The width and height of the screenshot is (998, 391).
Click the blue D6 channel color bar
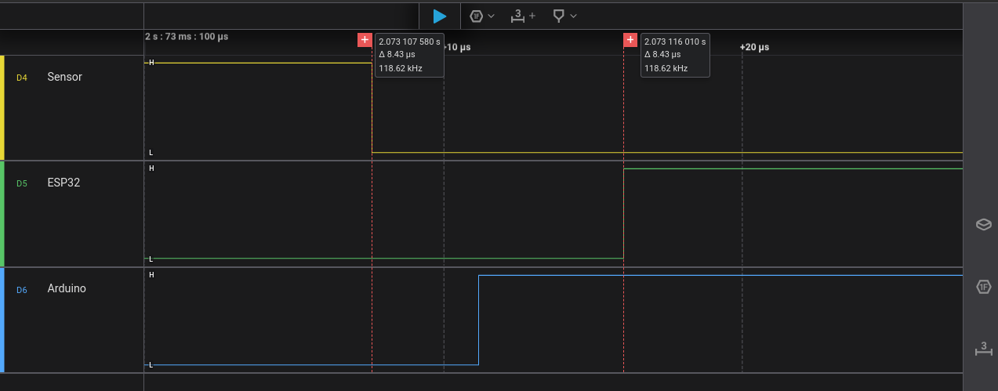point(2,320)
